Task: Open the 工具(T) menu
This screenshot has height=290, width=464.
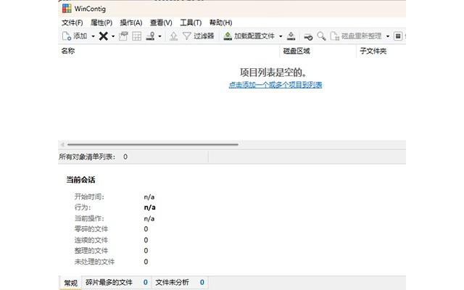Action: pos(191,22)
